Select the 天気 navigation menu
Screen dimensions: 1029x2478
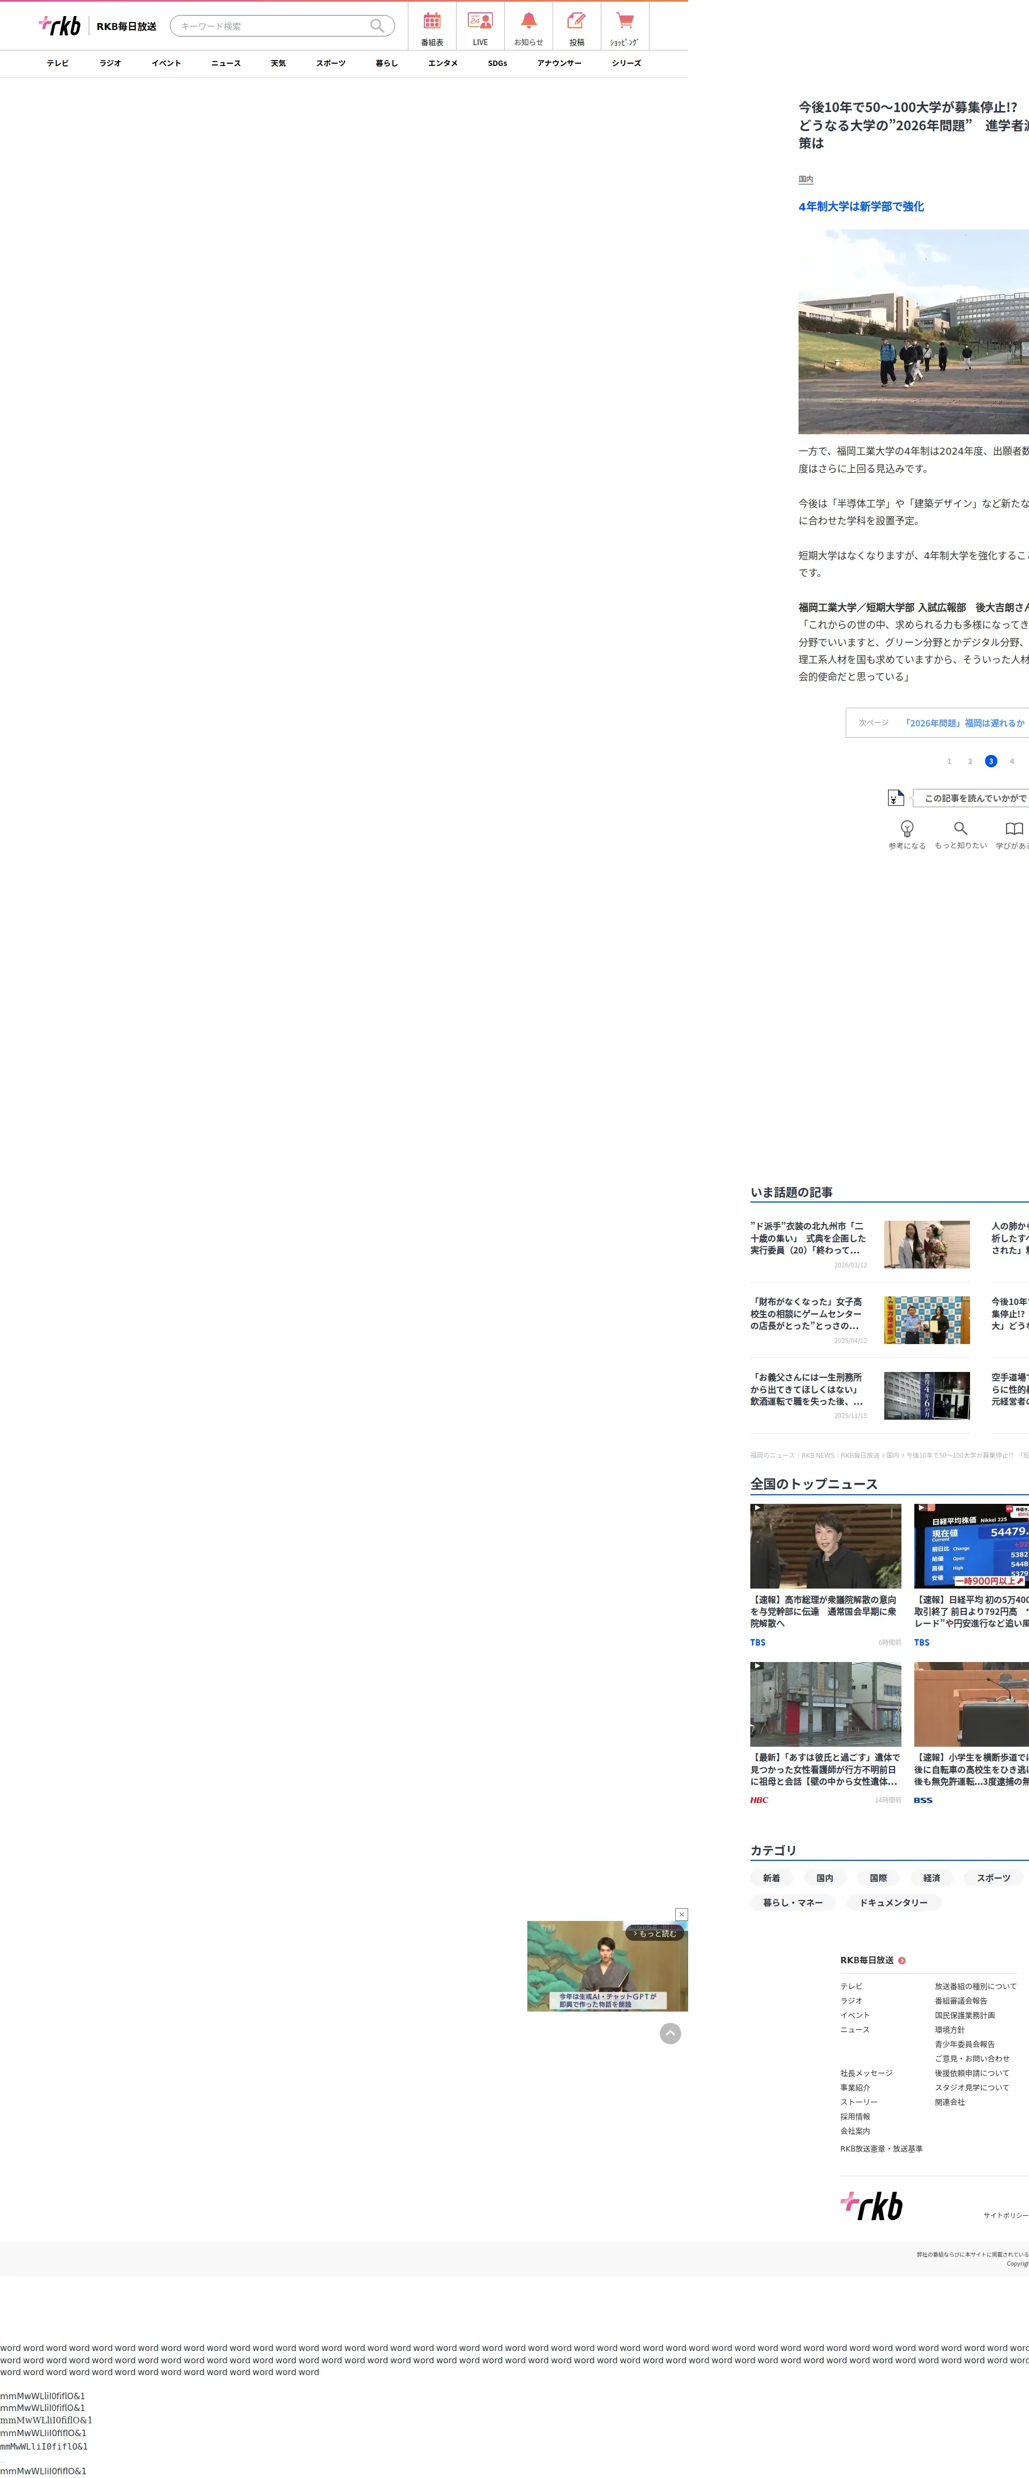click(278, 63)
